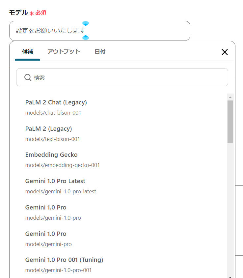Select PaLM 2 (Legacy) model
The height and width of the screenshot is (278, 243).
[x=48, y=129]
